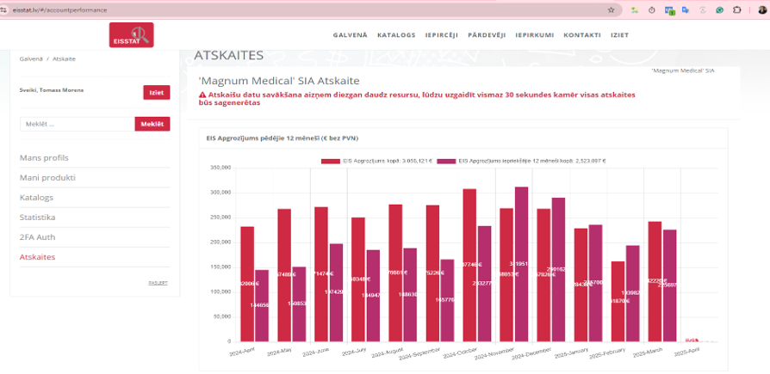The height and width of the screenshot is (374, 770).
Task: Click the EISSTAT logo
Action: (131, 35)
